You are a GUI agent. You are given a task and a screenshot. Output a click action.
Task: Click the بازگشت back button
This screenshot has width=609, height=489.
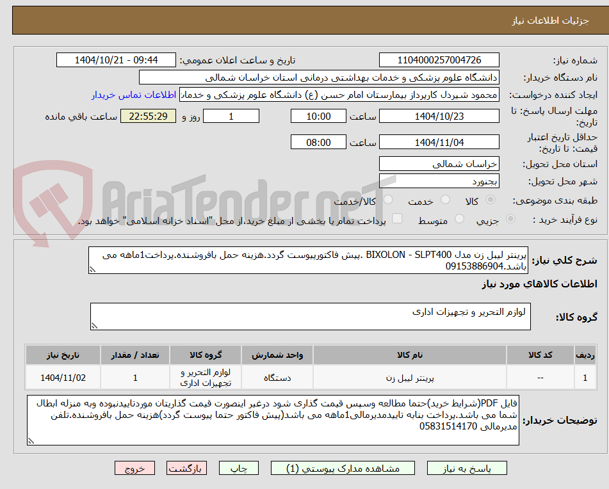(186, 468)
